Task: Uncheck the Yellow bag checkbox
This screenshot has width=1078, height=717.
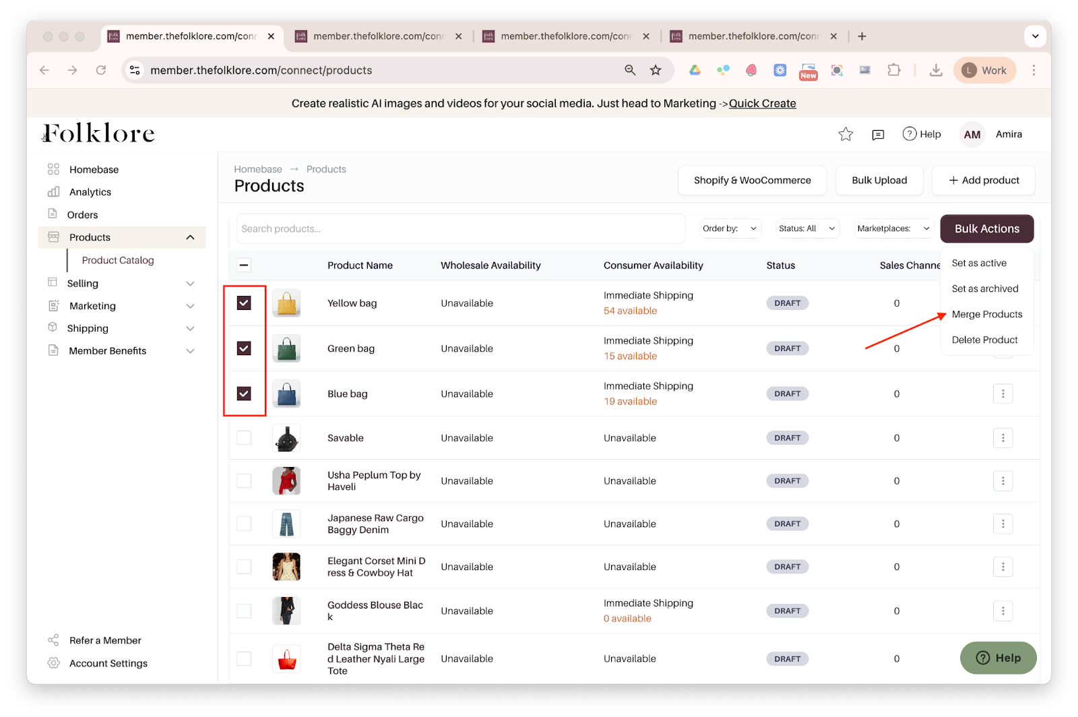Action: (x=244, y=303)
